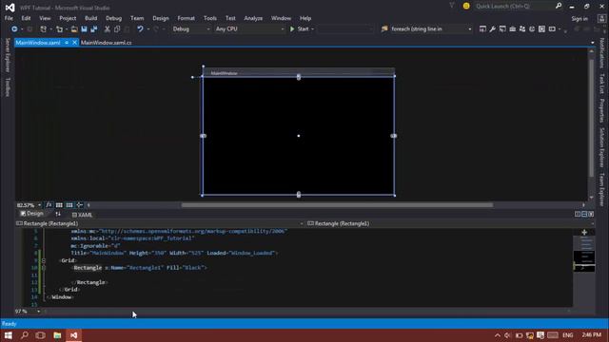
Task: Click the feedback smiley face icon
Action: tap(466, 6)
